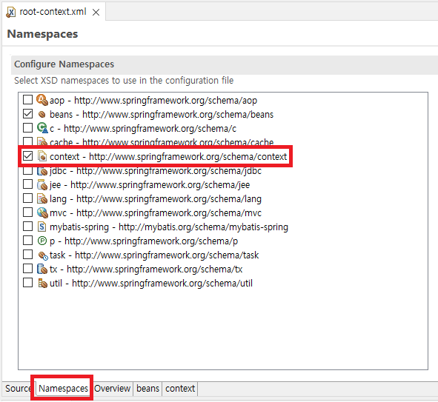Screen dimensions: 438x402
Task: Check the aop namespace checkbox
Action: tap(27, 99)
